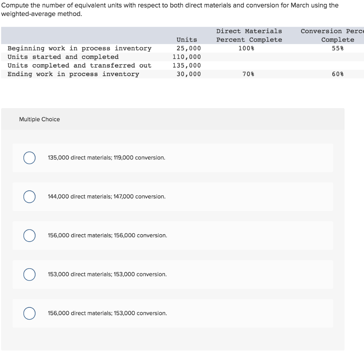Screen dimensions: 364x354
Task: Click the answer text '156,000 direct materials; 153,000 conversion.'
Action: tap(107, 313)
